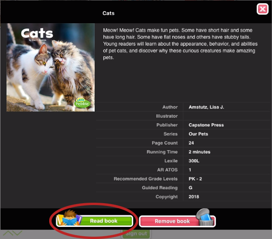Click the "Page Count" field label
This screenshot has width=272, height=239.
165,143
